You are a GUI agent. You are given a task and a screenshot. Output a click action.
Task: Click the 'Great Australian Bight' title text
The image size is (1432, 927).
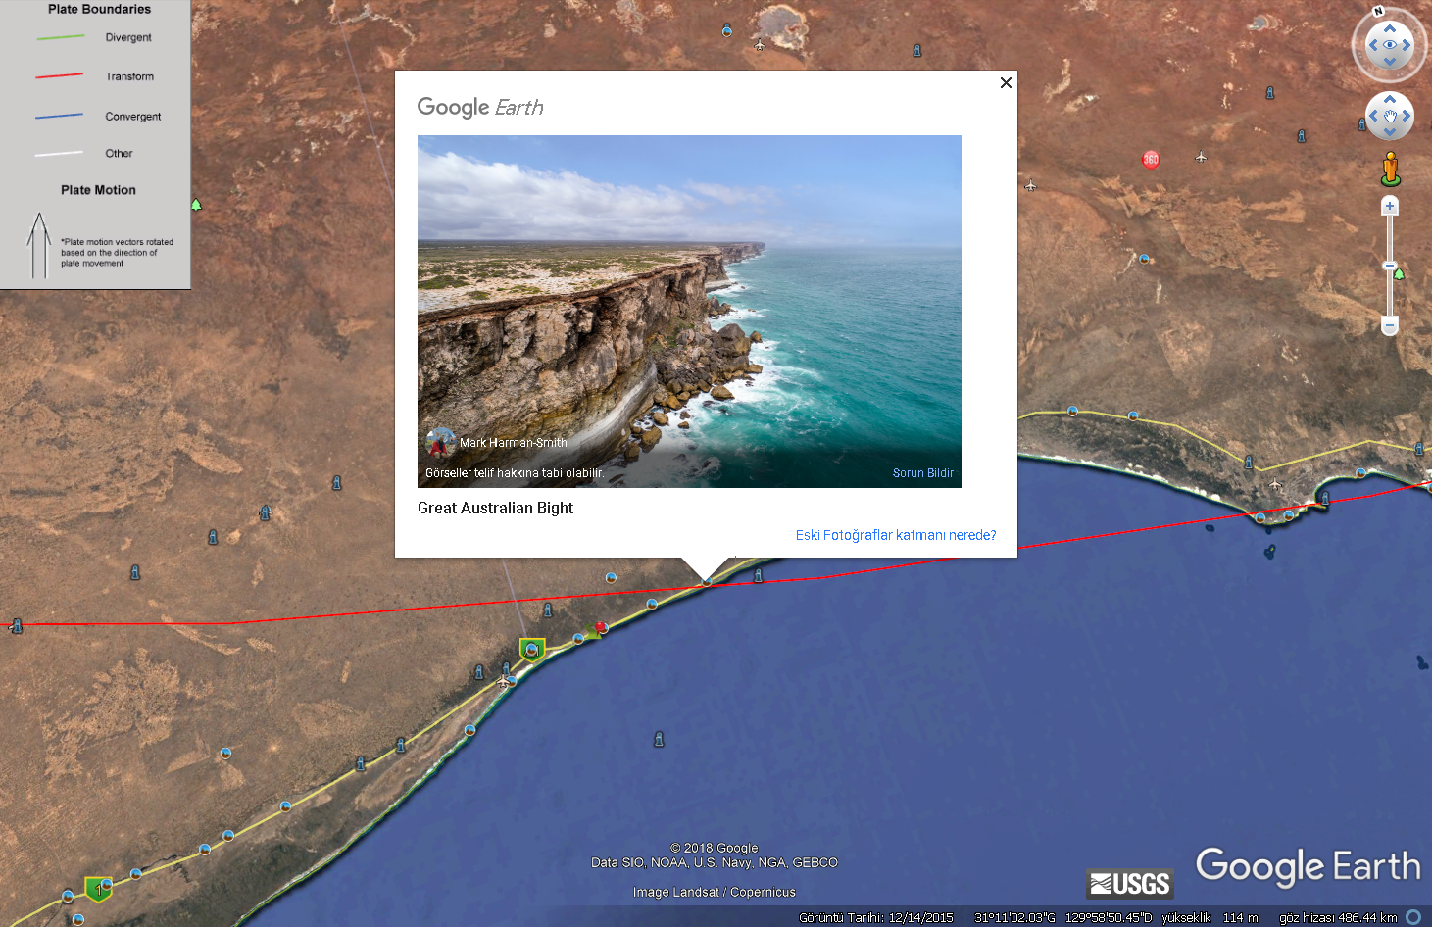point(495,508)
